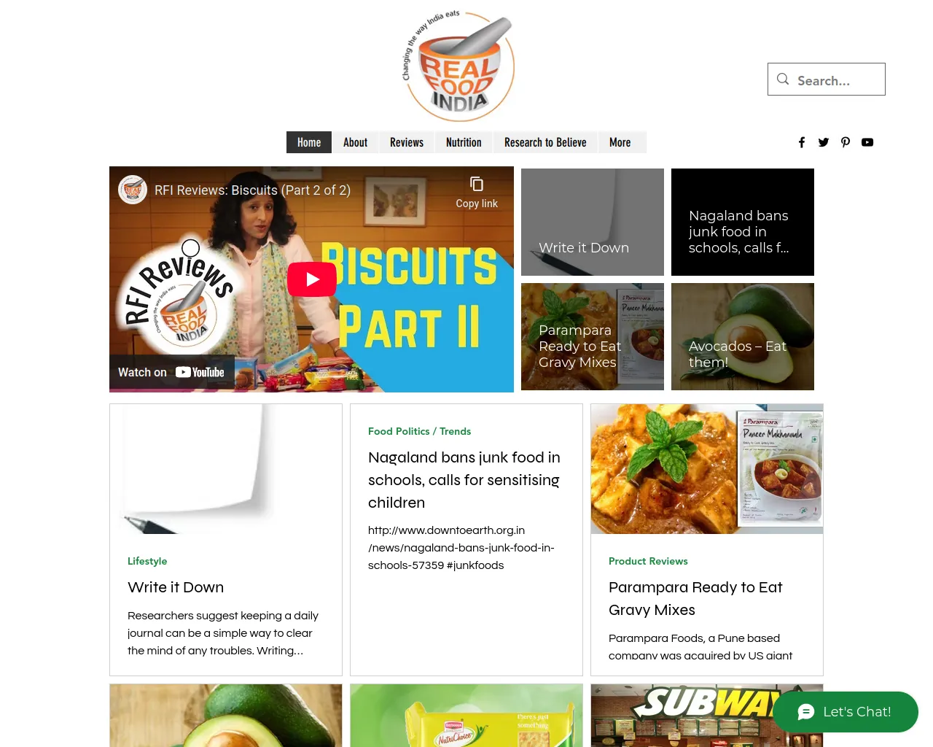Go to the Nutrition menu item
Viewport: 933px width, 747px height.
click(x=464, y=142)
